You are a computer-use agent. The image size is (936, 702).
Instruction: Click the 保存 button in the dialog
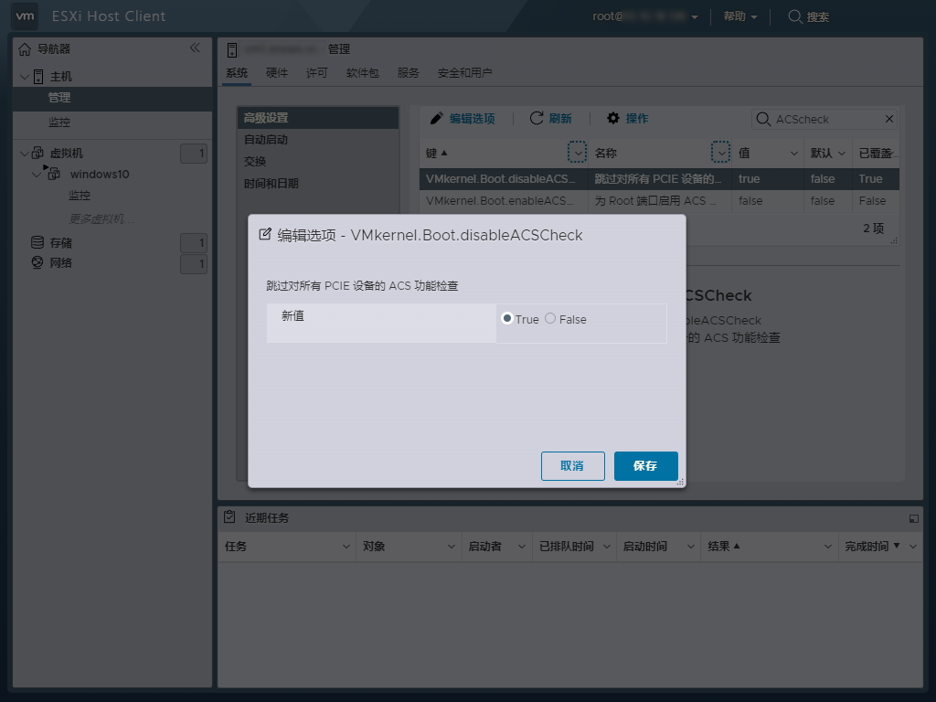click(645, 465)
